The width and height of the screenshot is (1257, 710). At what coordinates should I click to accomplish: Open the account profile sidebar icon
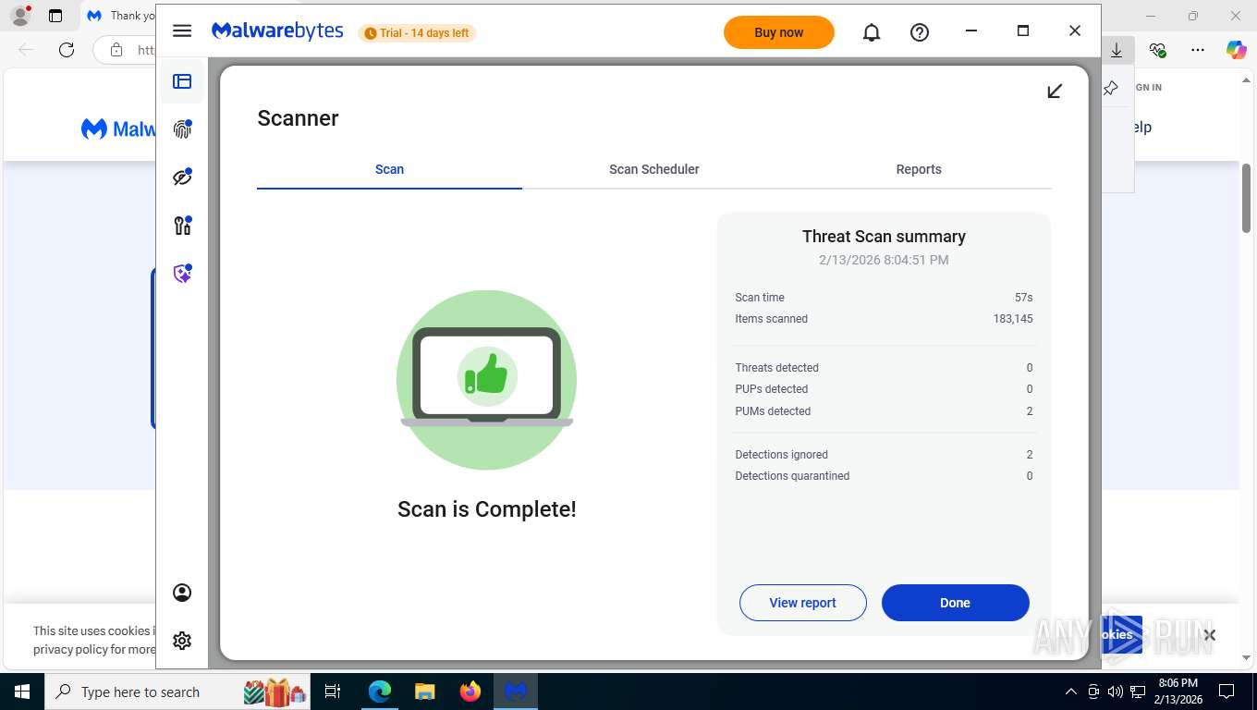[x=182, y=593]
